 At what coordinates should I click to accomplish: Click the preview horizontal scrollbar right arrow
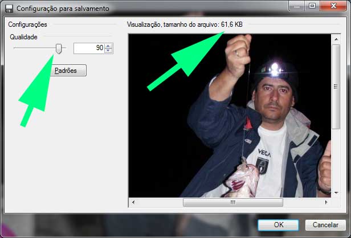(326, 202)
